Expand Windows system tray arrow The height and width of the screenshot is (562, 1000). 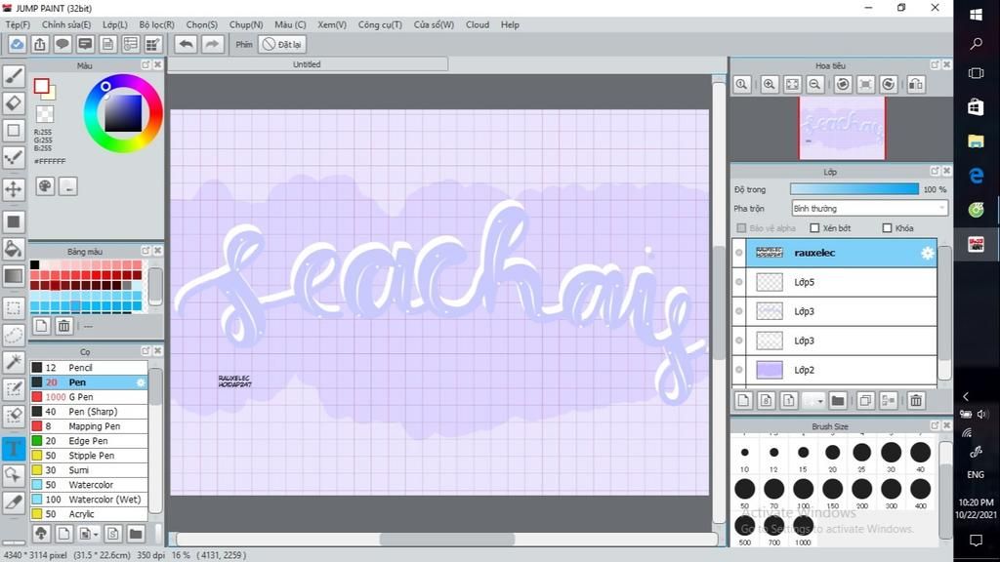pos(966,396)
